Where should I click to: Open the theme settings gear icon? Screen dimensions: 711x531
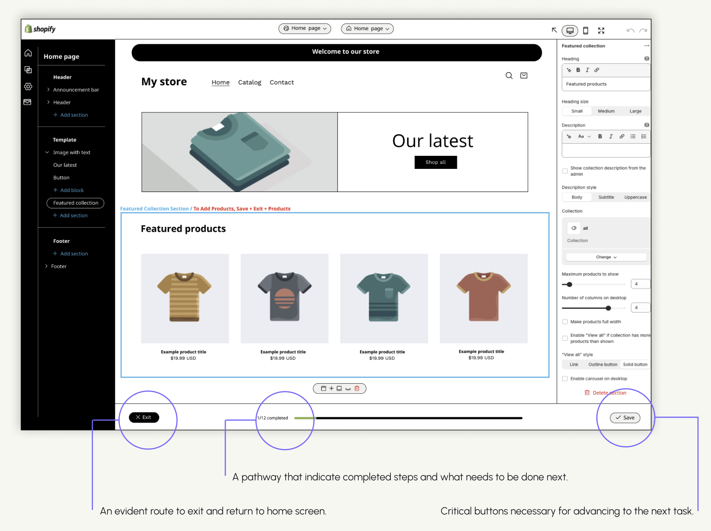28,86
